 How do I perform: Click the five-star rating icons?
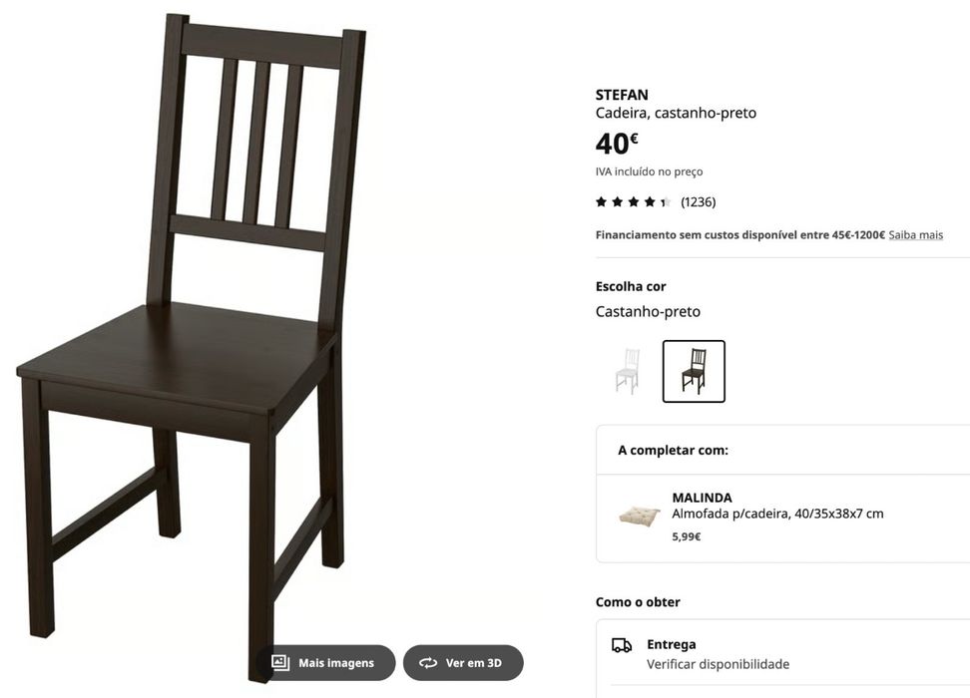pyautogui.click(x=633, y=202)
